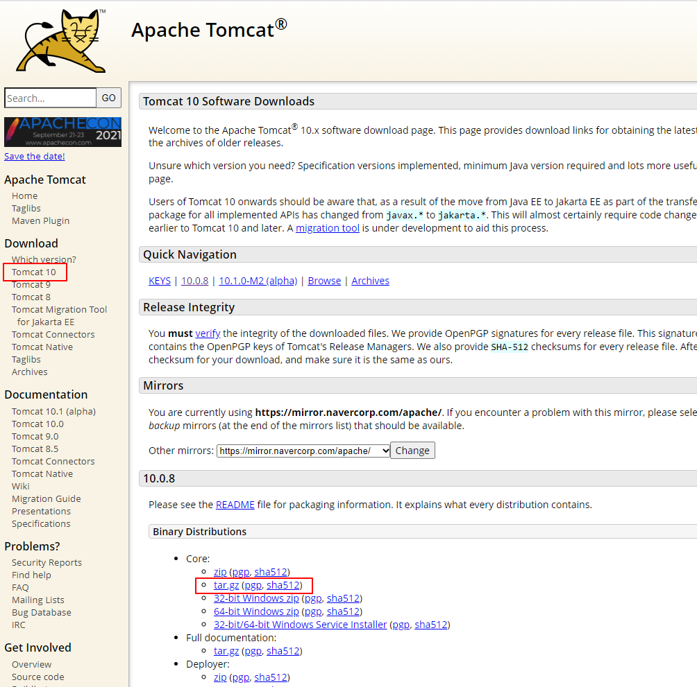Click the Change mirror button
The width and height of the screenshot is (697, 687).
(x=412, y=451)
